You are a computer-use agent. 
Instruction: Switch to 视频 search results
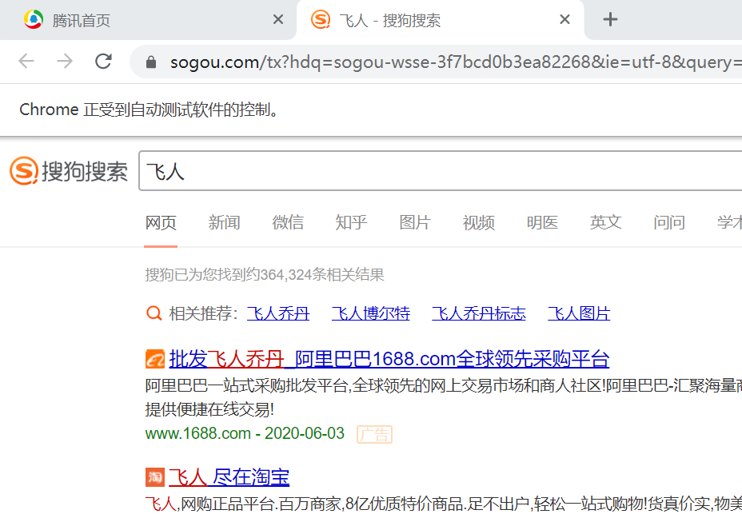(478, 222)
